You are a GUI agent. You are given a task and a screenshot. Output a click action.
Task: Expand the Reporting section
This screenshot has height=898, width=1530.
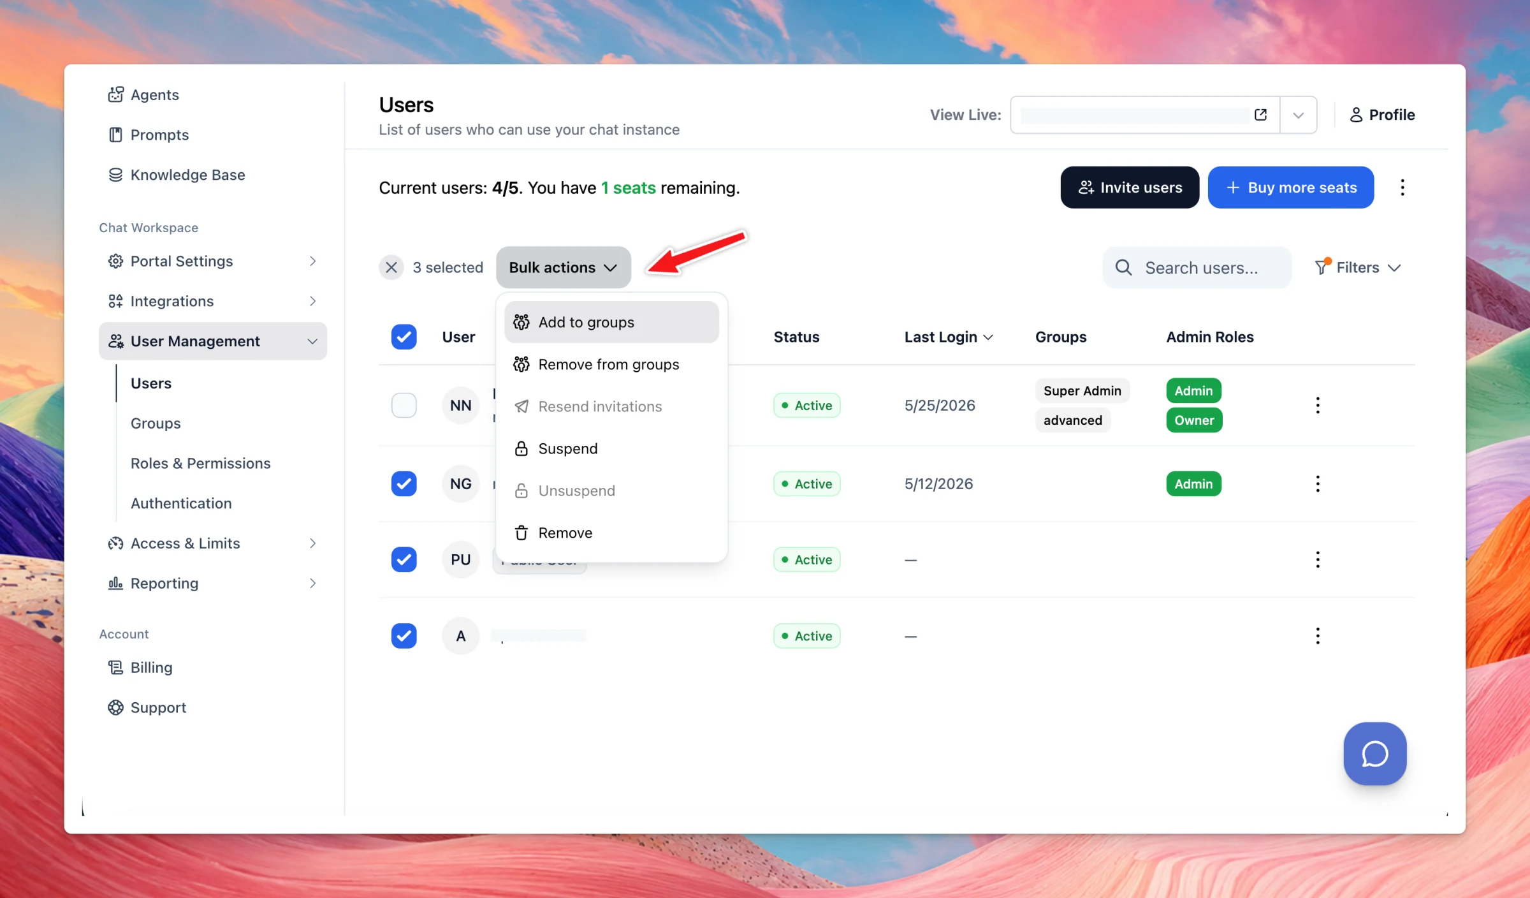[x=213, y=584]
